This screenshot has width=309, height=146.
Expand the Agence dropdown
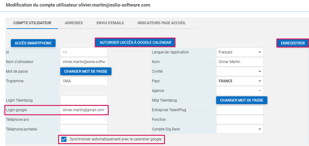coord(239,91)
